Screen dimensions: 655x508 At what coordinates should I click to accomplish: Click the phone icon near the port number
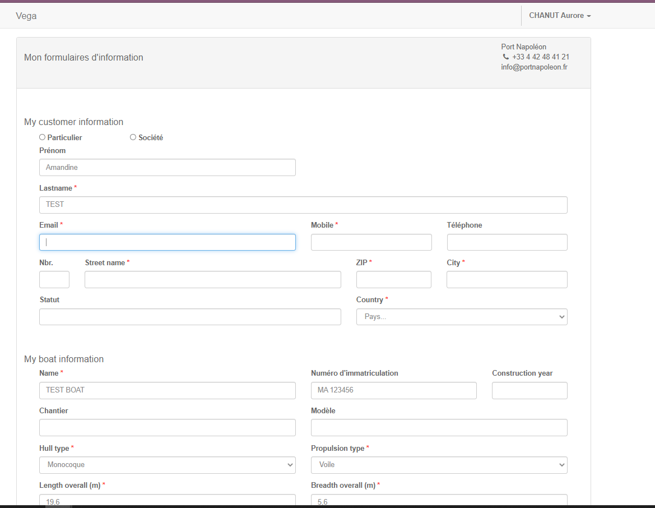click(505, 57)
